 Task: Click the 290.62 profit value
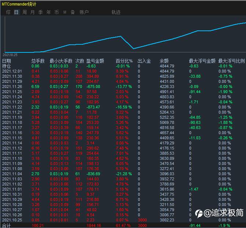pos(93,148)
